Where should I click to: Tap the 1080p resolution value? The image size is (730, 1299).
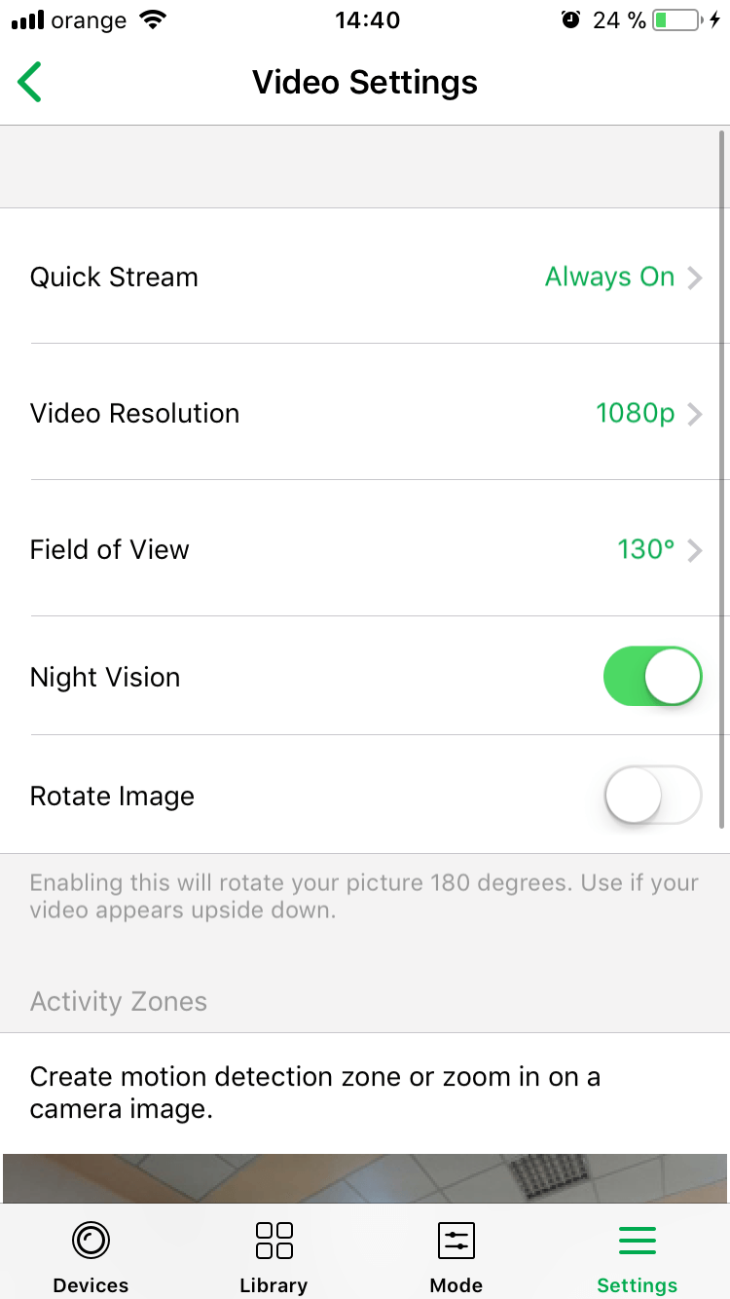tap(635, 414)
